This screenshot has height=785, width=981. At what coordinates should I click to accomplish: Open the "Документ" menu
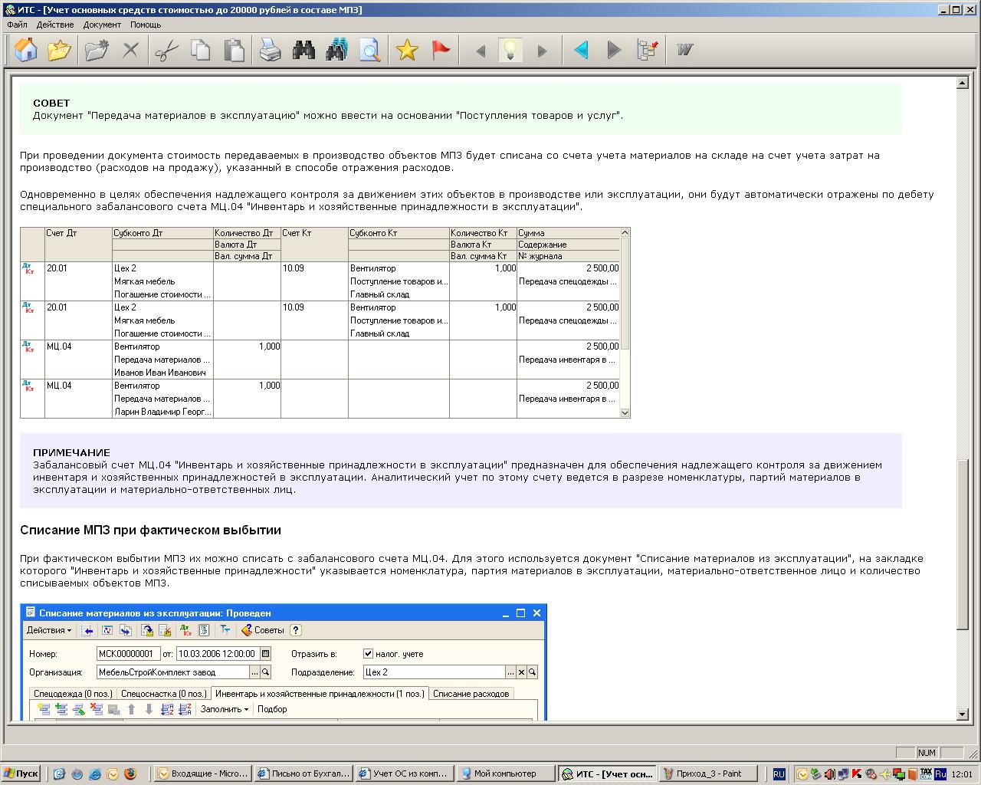point(102,25)
